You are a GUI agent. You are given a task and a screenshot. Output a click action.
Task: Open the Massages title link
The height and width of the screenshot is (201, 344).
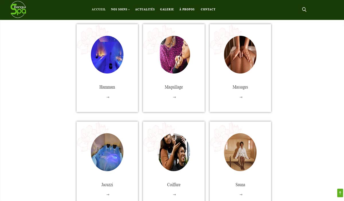point(240,87)
